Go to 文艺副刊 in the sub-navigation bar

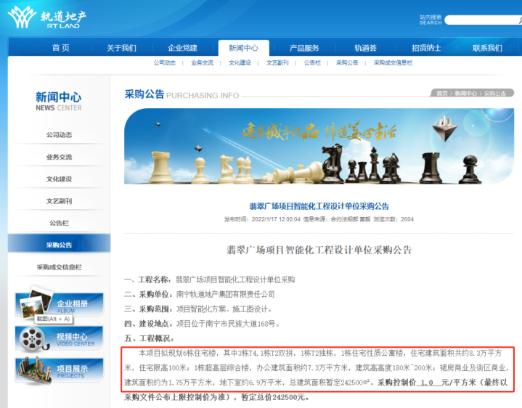click(x=277, y=62)
